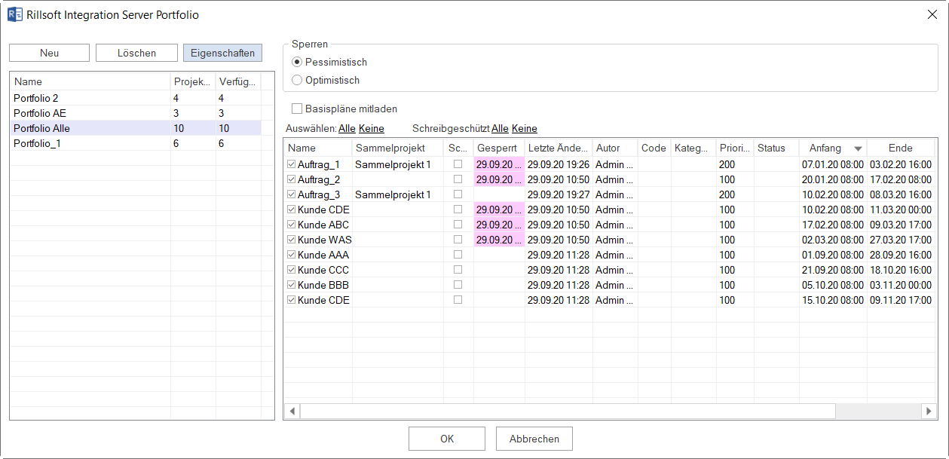Toggle write-protect checkbox for Auftrag_1 row
Image resolution: width=949 pixels, height=459 pixels.
[x=458, y=164]
